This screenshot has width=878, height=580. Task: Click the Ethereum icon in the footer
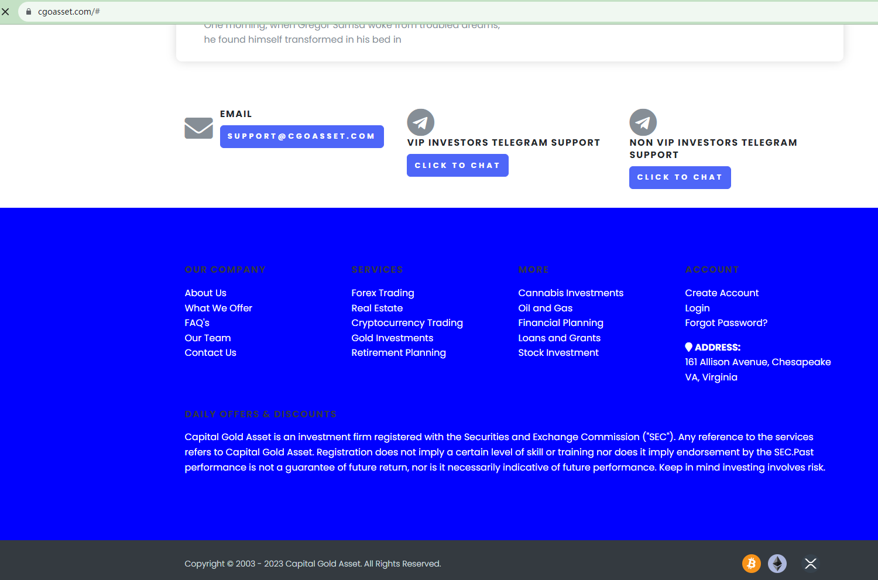777,564
